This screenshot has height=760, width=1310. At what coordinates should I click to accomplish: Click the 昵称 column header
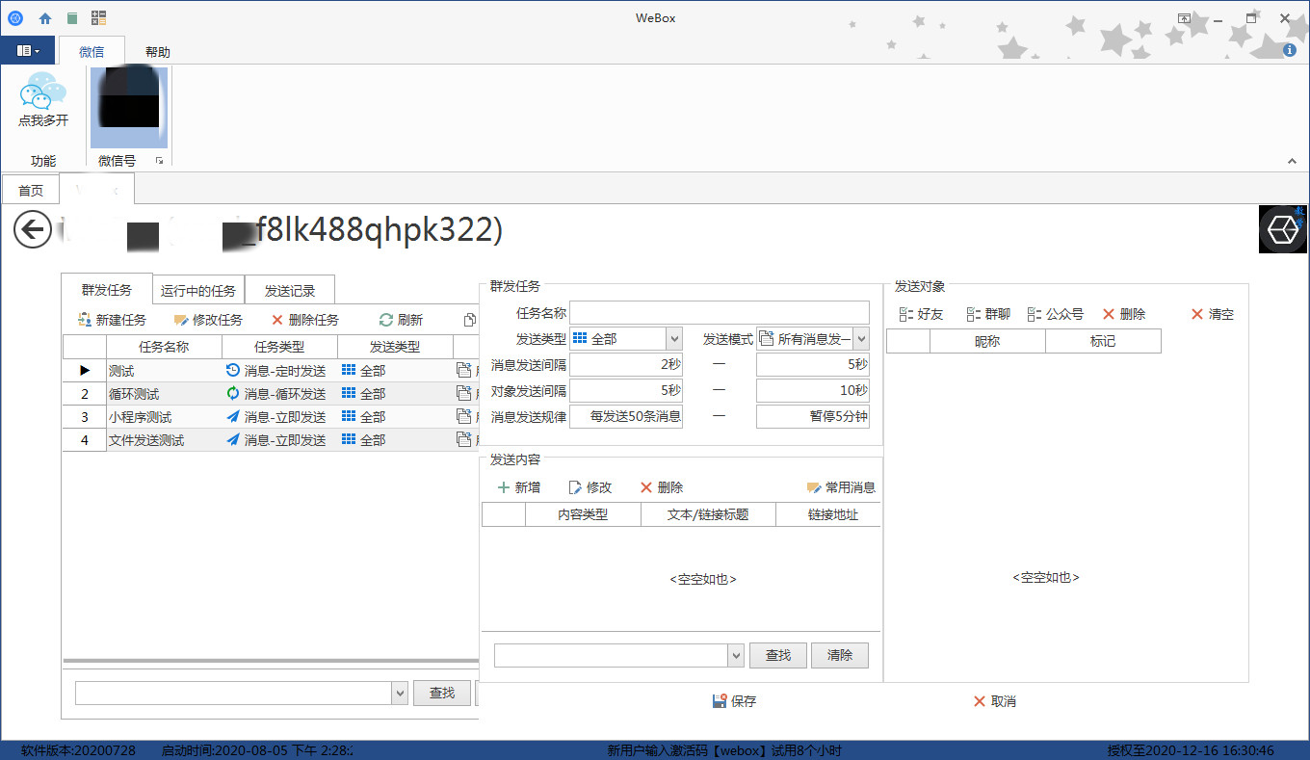point(987,341)
